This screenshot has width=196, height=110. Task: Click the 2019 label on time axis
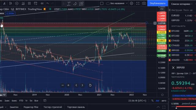[34, 95]
